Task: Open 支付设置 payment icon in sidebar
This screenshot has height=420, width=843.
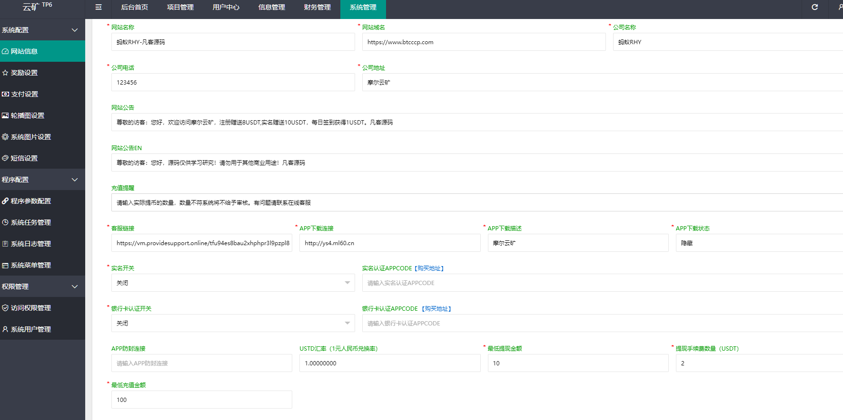Action: click(x=5, y=94)
